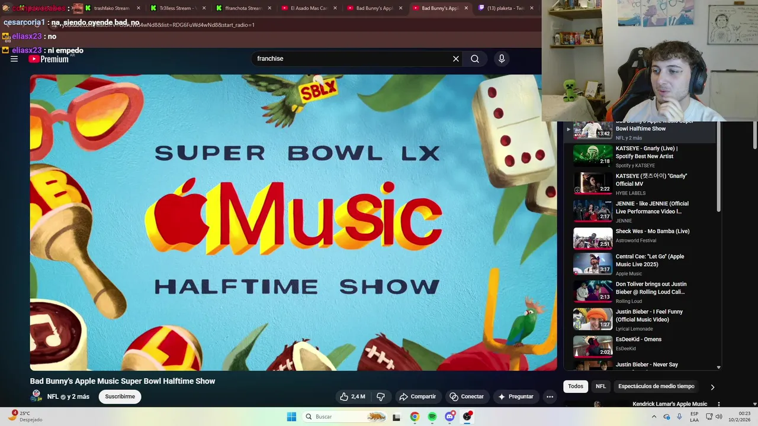This screenshot has width=758, height=426.
Task: Open Discord from the taskbar
Action: [x=449, y=417]
